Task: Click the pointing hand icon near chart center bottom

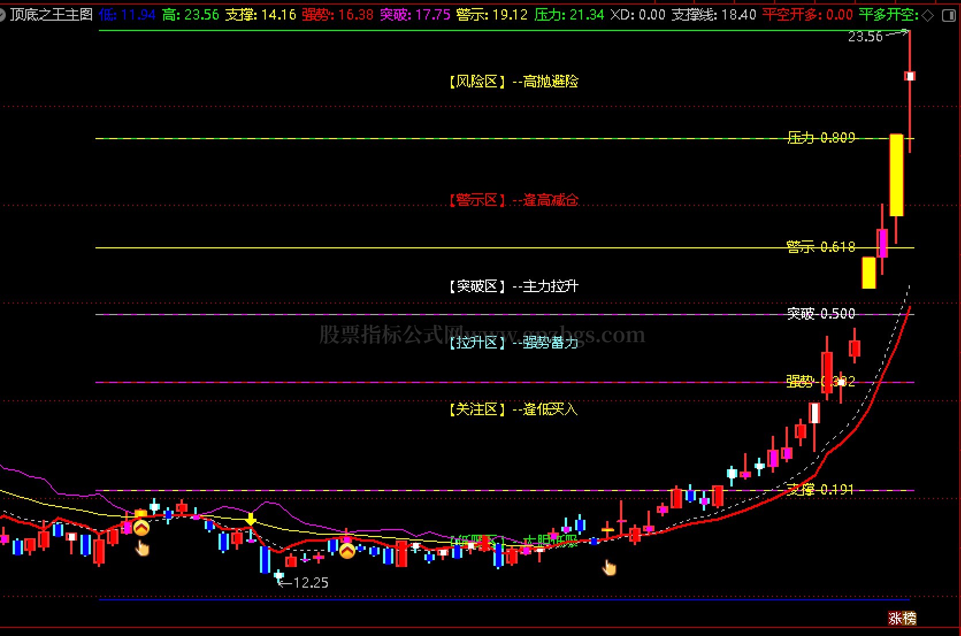Action: coord(609,568)
